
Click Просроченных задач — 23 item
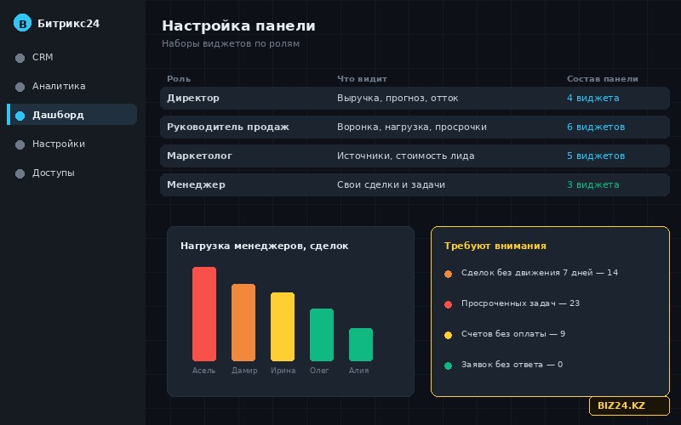(520, 303)
